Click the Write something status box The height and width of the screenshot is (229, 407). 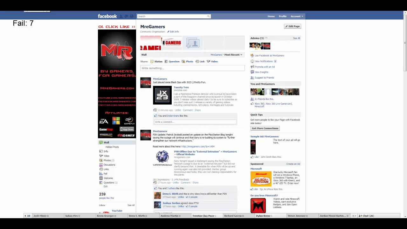[192, 68]
